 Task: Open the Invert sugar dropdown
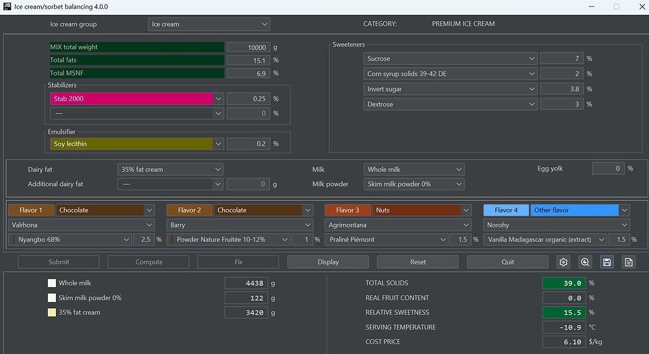click(451, 89)
